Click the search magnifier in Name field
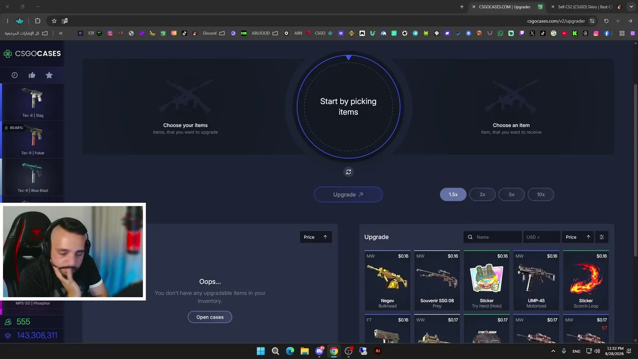 tap(470, 237)
